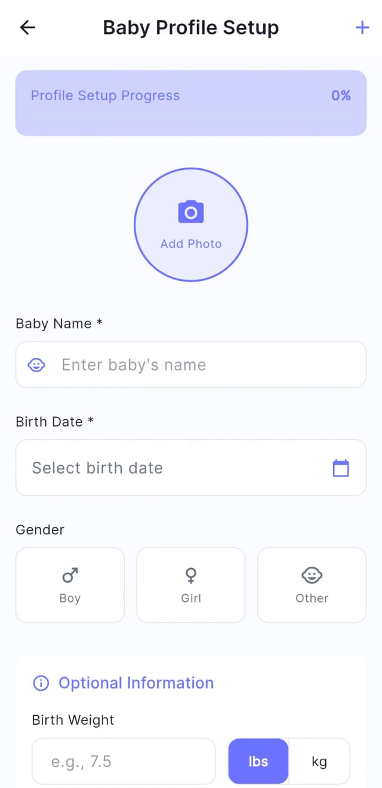
Task: Switch weight unit to kg
Action: (319, 761)
